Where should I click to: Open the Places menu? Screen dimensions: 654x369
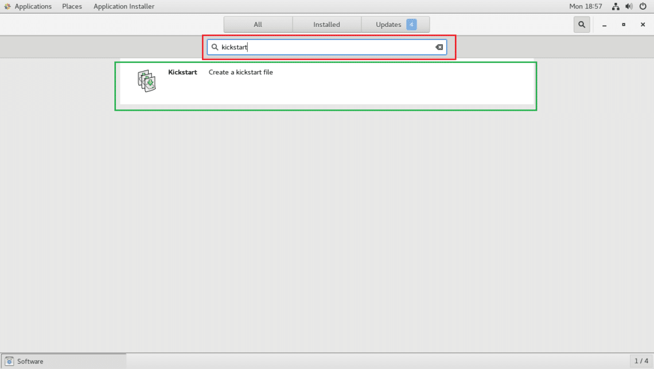coord(72,6)
